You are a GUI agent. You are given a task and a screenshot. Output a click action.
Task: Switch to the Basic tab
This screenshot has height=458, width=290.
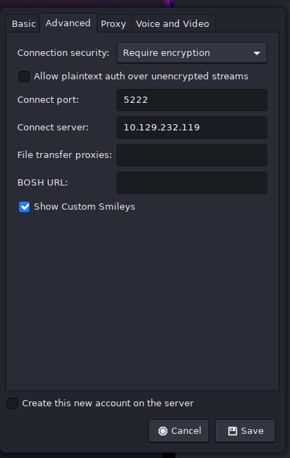(x=23, y=23)
